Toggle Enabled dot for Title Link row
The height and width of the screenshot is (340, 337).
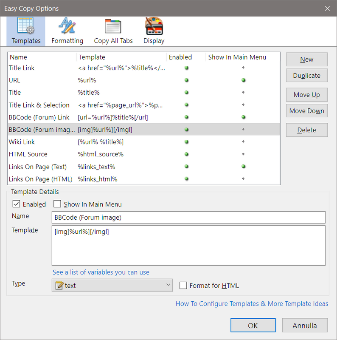(186, 68)
